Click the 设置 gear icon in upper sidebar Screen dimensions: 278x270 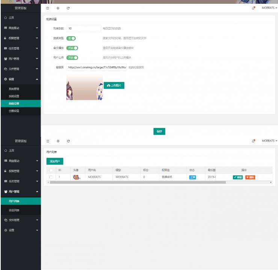pyautogui.click(x=6, y=79)
